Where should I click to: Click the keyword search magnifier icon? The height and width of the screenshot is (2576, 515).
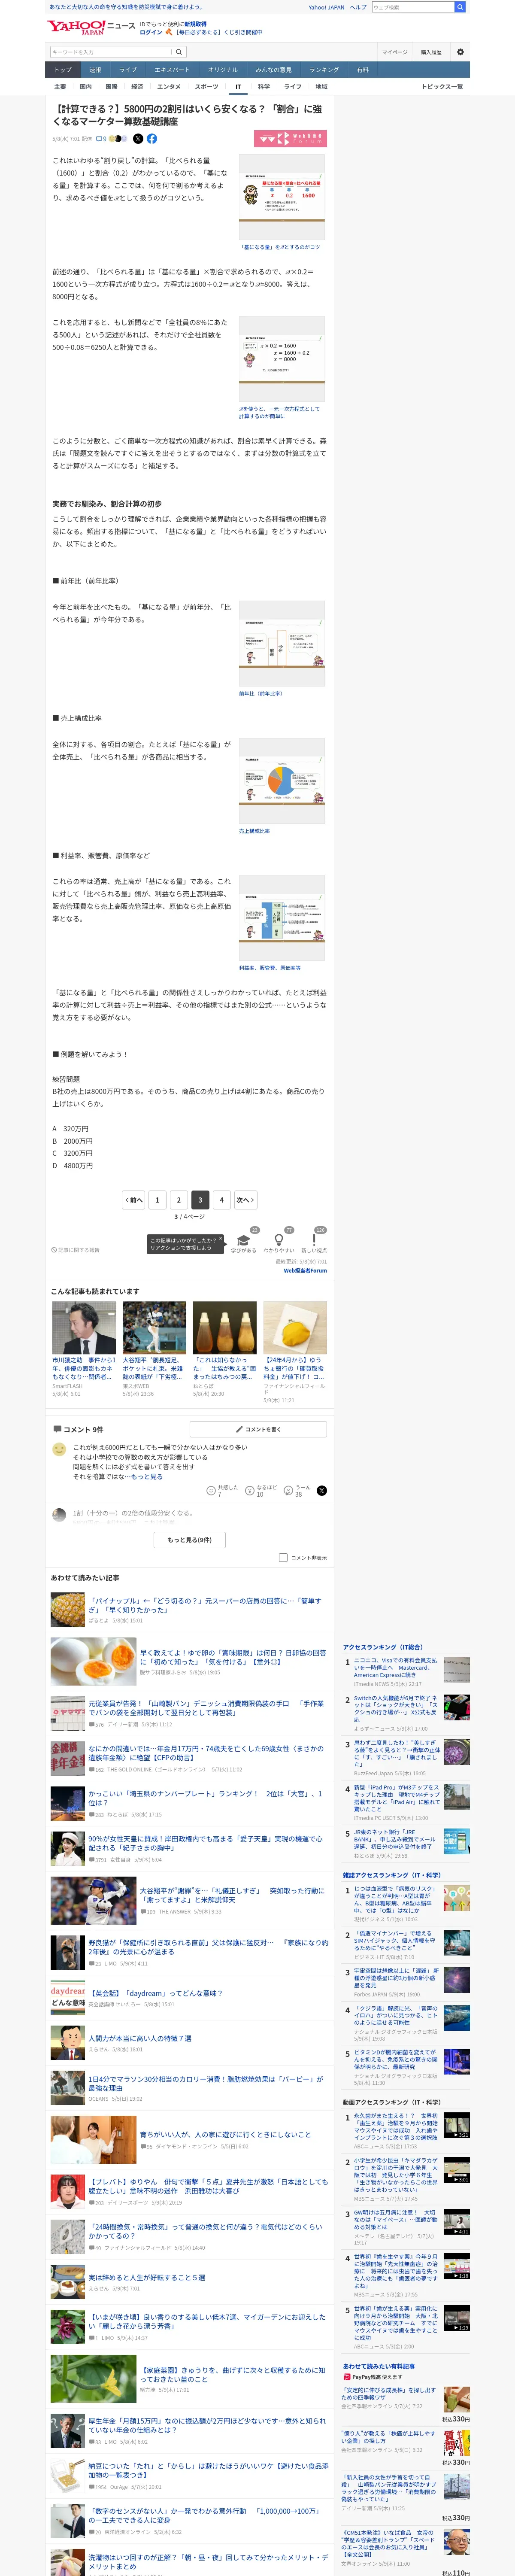click(x=179, y=52)
